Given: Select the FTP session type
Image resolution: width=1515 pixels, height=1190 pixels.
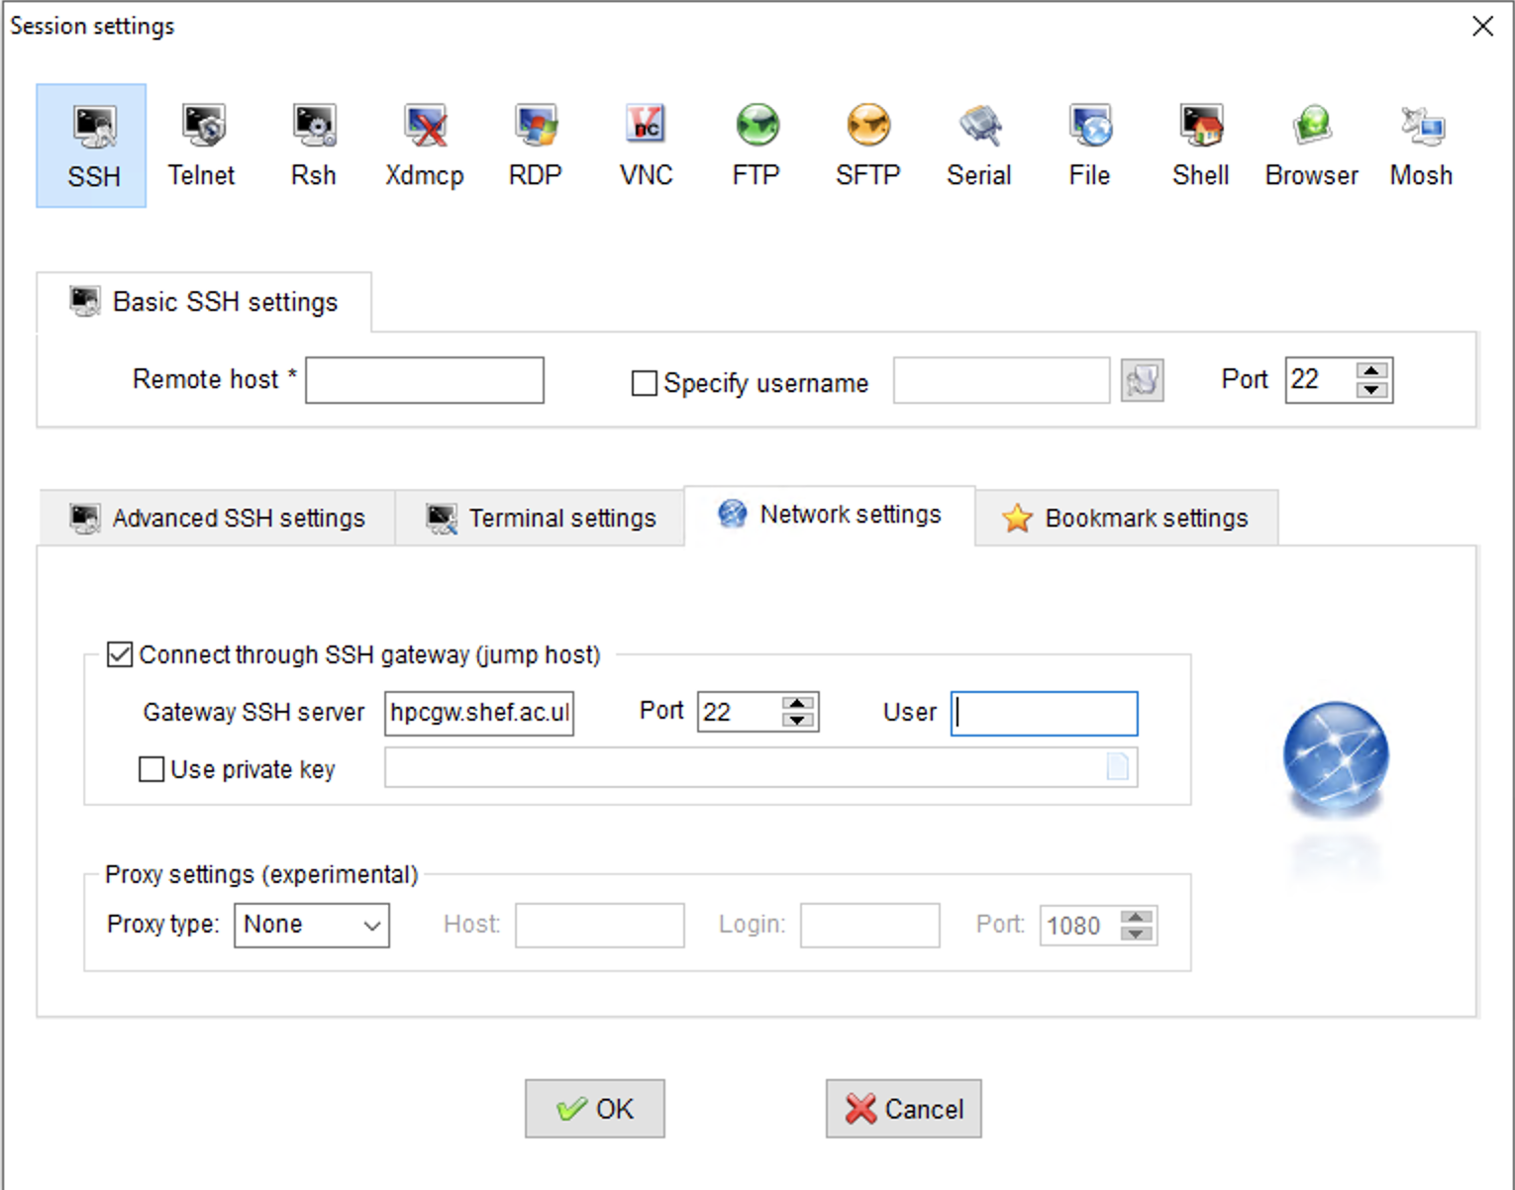Looking at the screenshot, I should 757,146.
